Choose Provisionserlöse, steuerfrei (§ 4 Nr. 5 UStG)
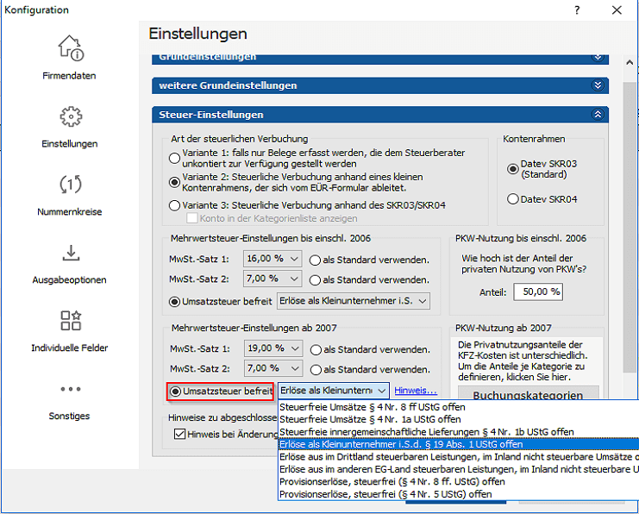 pyautogui.click(x=385, y=494)
